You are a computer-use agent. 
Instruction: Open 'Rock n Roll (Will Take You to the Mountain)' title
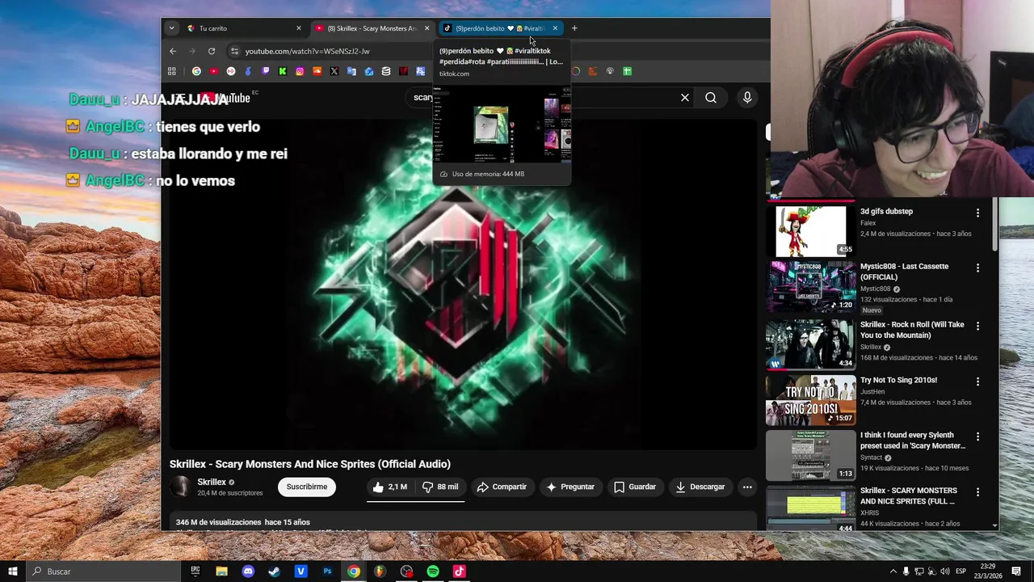(912, 330)
